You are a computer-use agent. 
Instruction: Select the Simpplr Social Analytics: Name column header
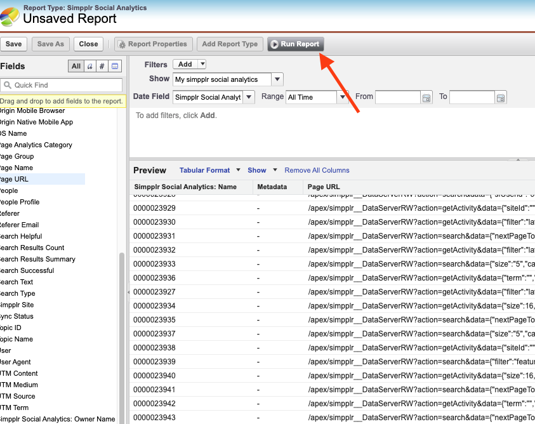point(185,187)
